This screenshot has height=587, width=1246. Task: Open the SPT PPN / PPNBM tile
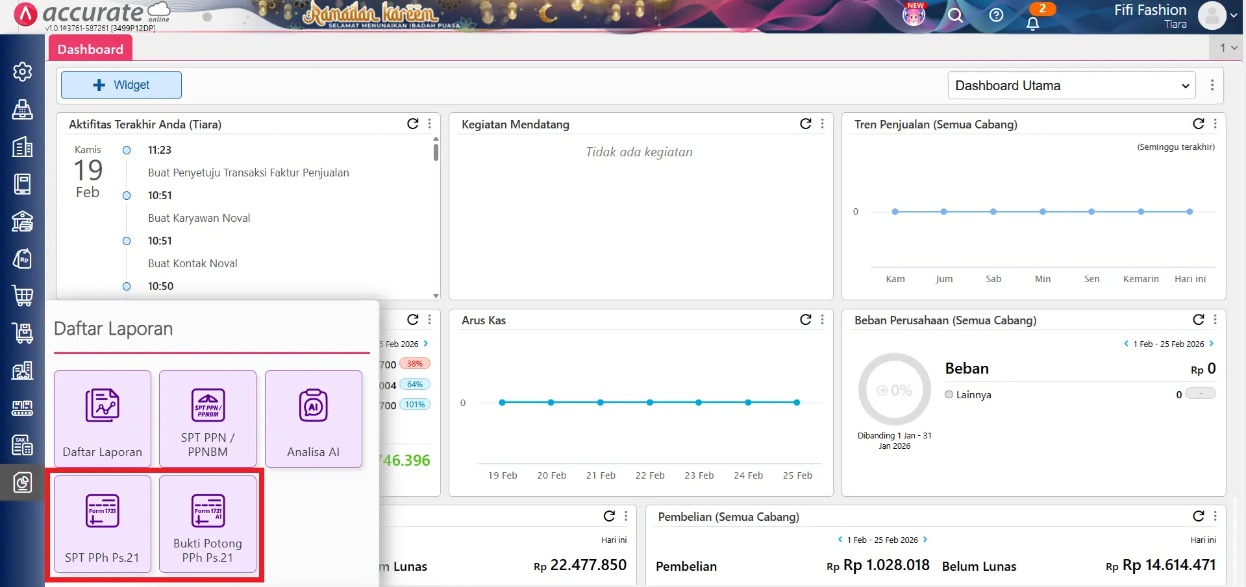[x=208, y=419]
